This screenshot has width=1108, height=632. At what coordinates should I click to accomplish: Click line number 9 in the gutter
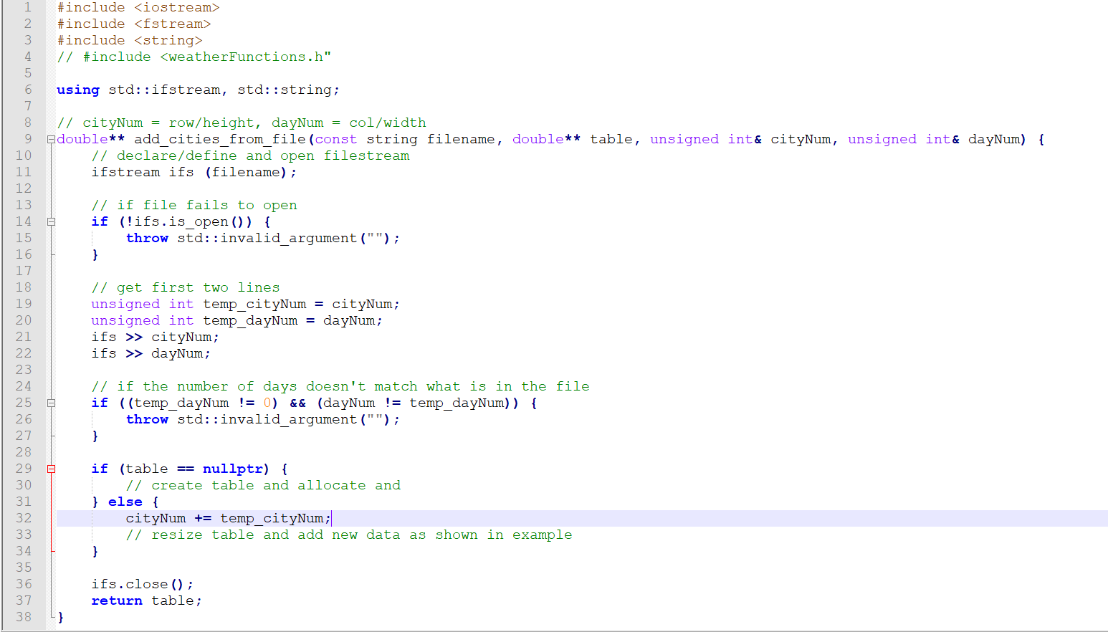click(27, 139)
